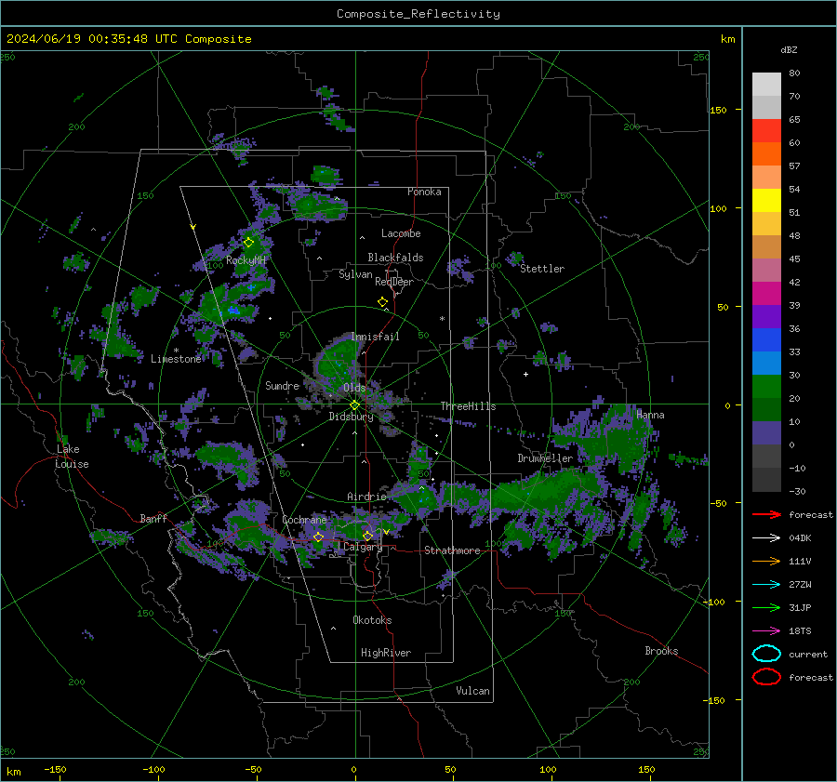Select the Limestone label
The height and width of the screenshot is (782, 837).
click(176, 359)
